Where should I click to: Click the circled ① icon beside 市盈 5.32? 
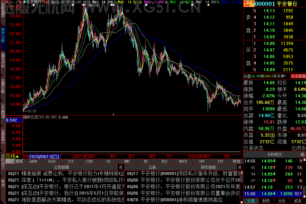point(272,135)
